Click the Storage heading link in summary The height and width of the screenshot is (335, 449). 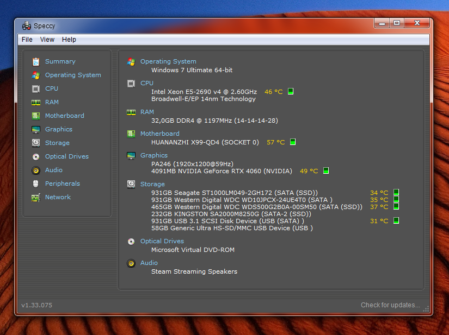click(x=152, y=184)
